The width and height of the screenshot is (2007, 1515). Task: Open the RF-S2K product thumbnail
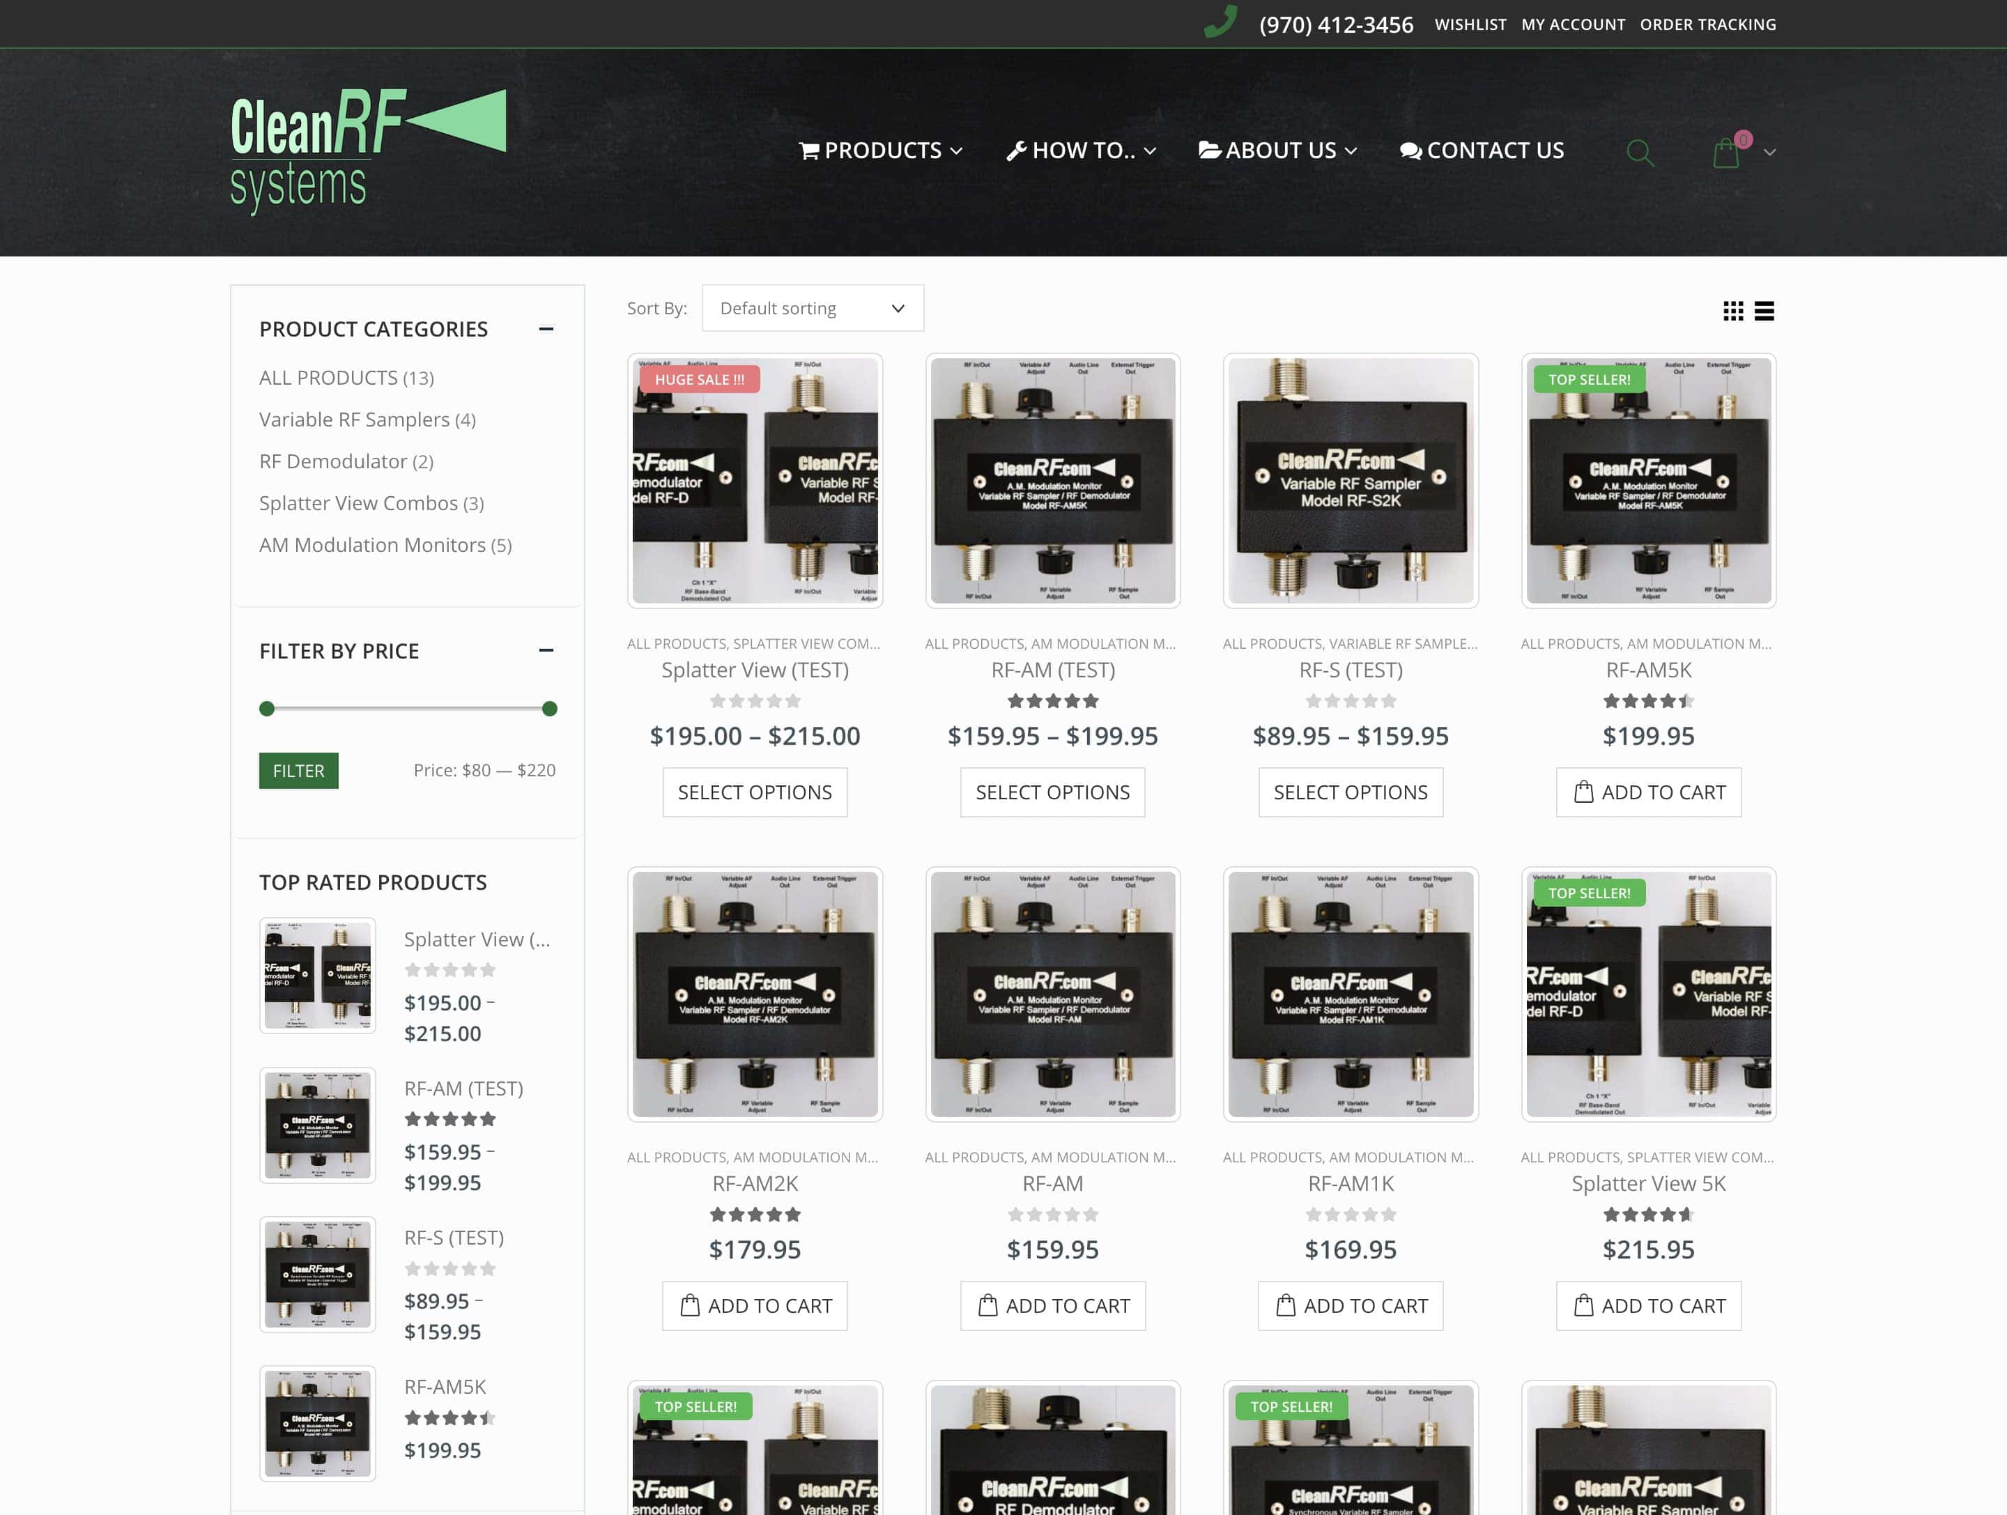(1350, 481)
